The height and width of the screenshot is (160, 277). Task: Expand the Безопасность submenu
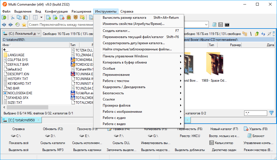[142, 93]
